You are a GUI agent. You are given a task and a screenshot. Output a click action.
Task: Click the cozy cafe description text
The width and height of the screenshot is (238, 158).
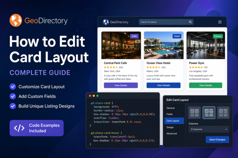(x=121, y=77)
